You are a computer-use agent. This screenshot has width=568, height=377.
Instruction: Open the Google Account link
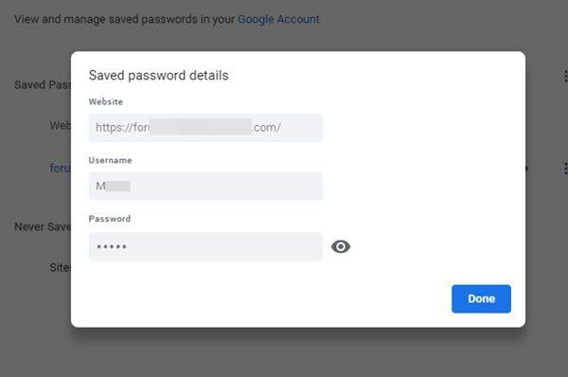[278, 19]
